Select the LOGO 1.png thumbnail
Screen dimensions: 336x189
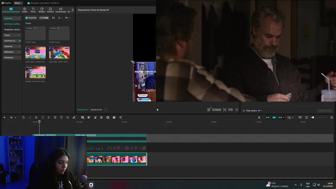point(35,33)
